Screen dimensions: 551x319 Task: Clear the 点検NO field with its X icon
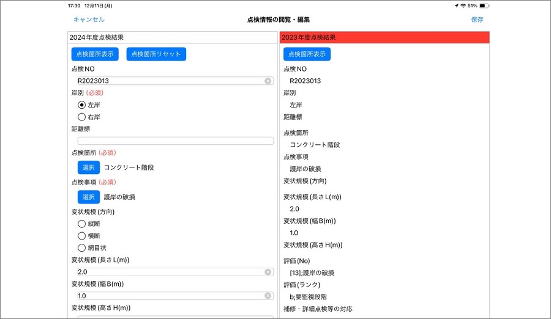click(x=268, y=81)
